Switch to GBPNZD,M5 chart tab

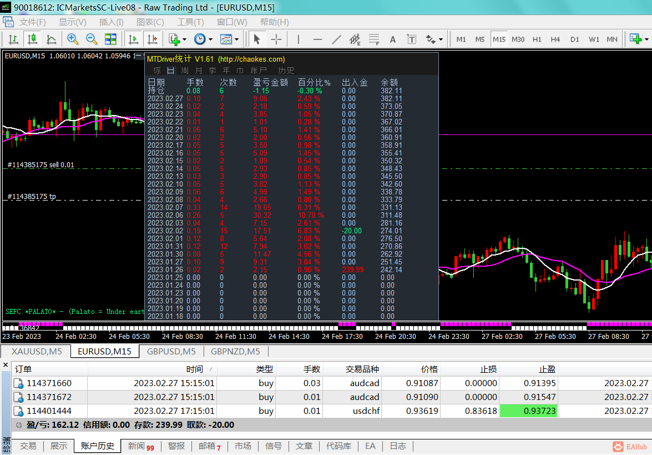[x=235, y=351]
